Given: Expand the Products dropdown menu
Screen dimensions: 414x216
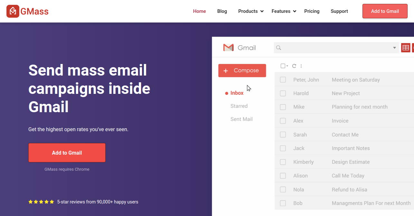Looking at the screenshot, I should point(251,11).
